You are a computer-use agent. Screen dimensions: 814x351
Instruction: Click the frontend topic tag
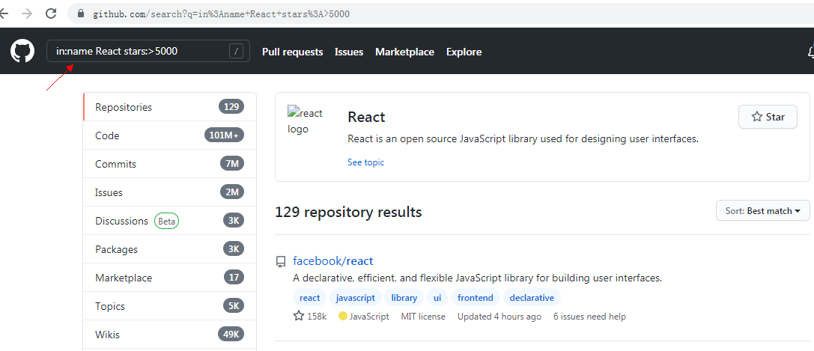point(476,298)
